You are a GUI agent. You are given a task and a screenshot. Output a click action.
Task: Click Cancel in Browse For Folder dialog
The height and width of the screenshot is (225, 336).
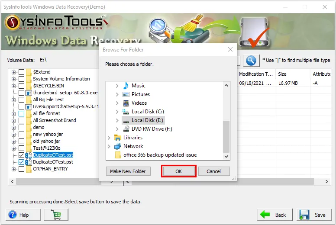coord(213,171)
